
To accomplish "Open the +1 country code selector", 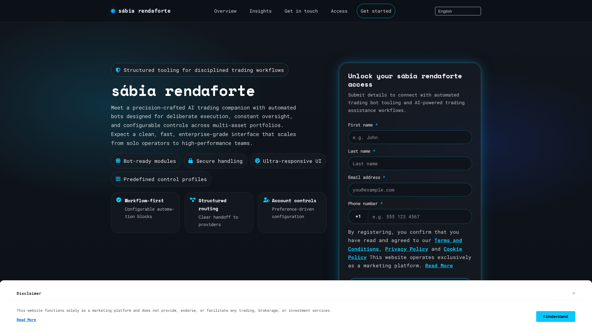I will pos(358,216).
